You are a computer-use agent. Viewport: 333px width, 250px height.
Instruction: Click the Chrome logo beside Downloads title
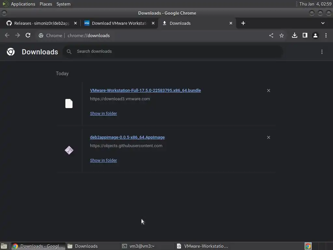pos(11,52)
